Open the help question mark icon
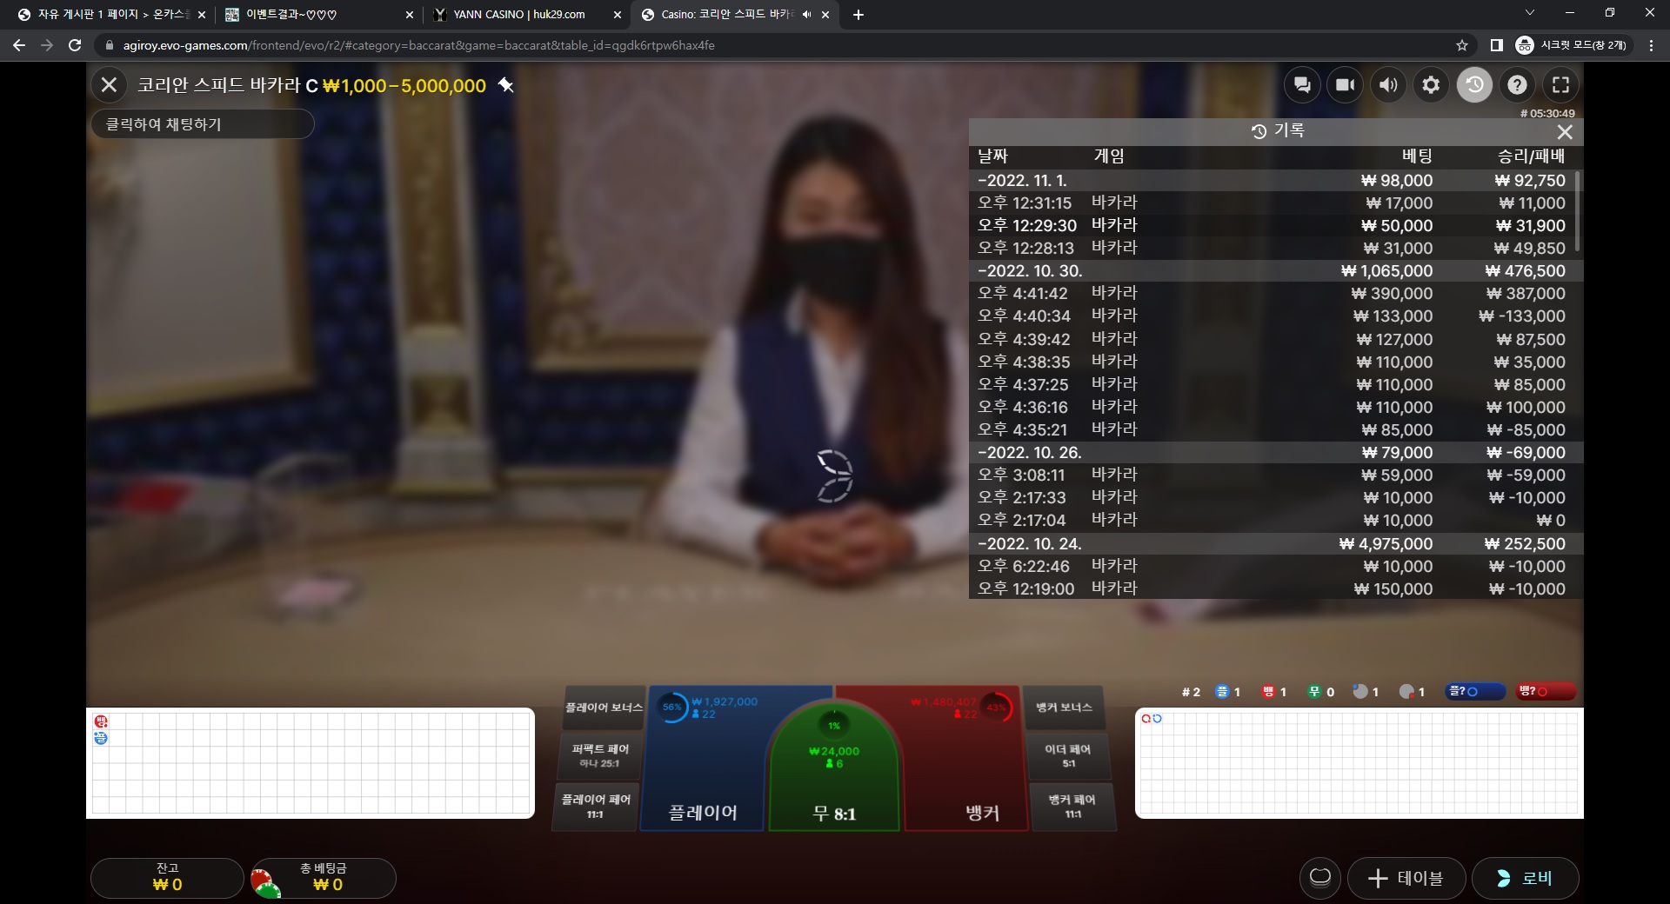The width and height of the screenshot is (1670, 904). click(1517, 85)
